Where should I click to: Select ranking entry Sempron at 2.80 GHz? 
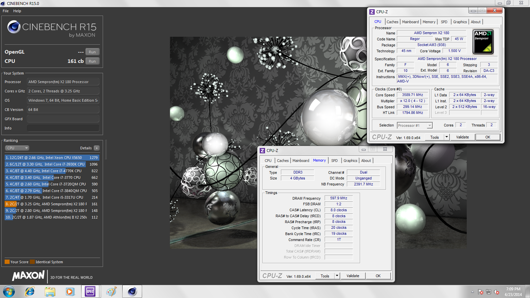[x=52, y=211]
